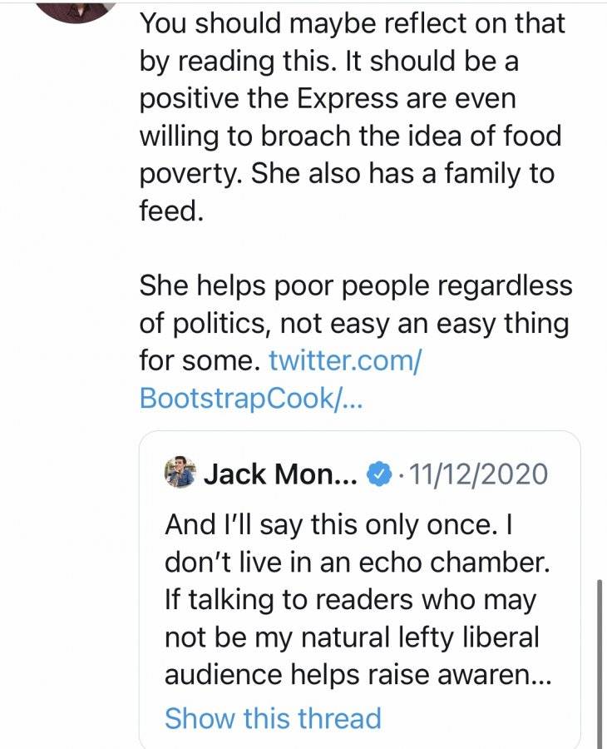Click "don't live in an echo chamber" line
The height and width of the screenshot is (749, 607).
point(358,562)
